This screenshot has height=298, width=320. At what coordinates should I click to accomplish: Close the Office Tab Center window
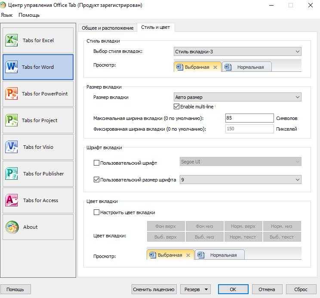coord(310,5)
